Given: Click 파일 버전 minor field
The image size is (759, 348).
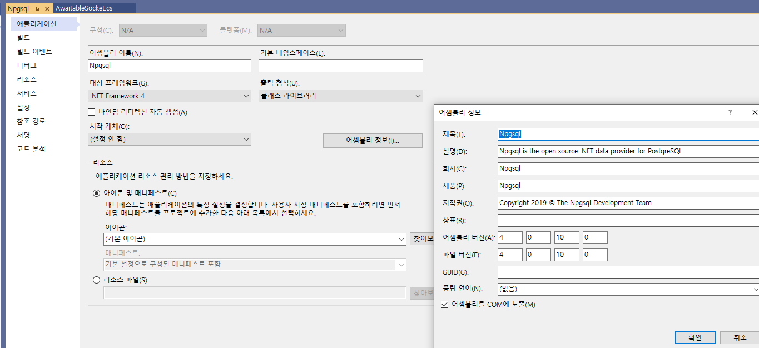Looking at the screenshot, I should click(x=538, y=255).
